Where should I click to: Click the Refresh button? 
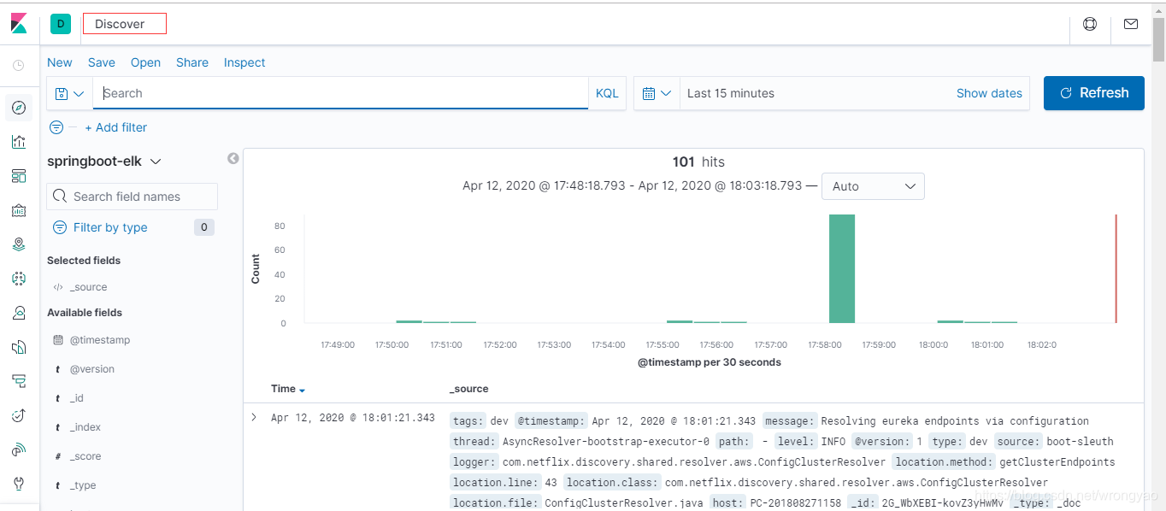coord(1094,93)
